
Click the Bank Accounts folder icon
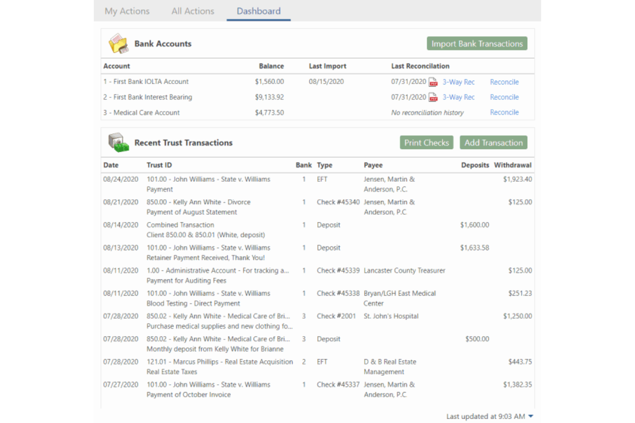click(118, 43)
